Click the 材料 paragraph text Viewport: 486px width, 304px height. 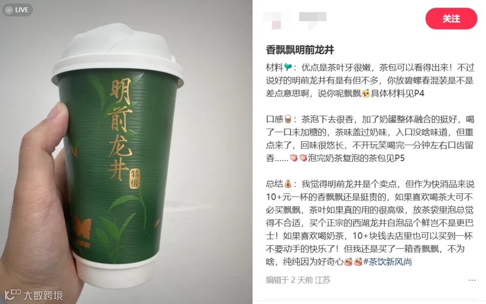[x=370, y=80]
